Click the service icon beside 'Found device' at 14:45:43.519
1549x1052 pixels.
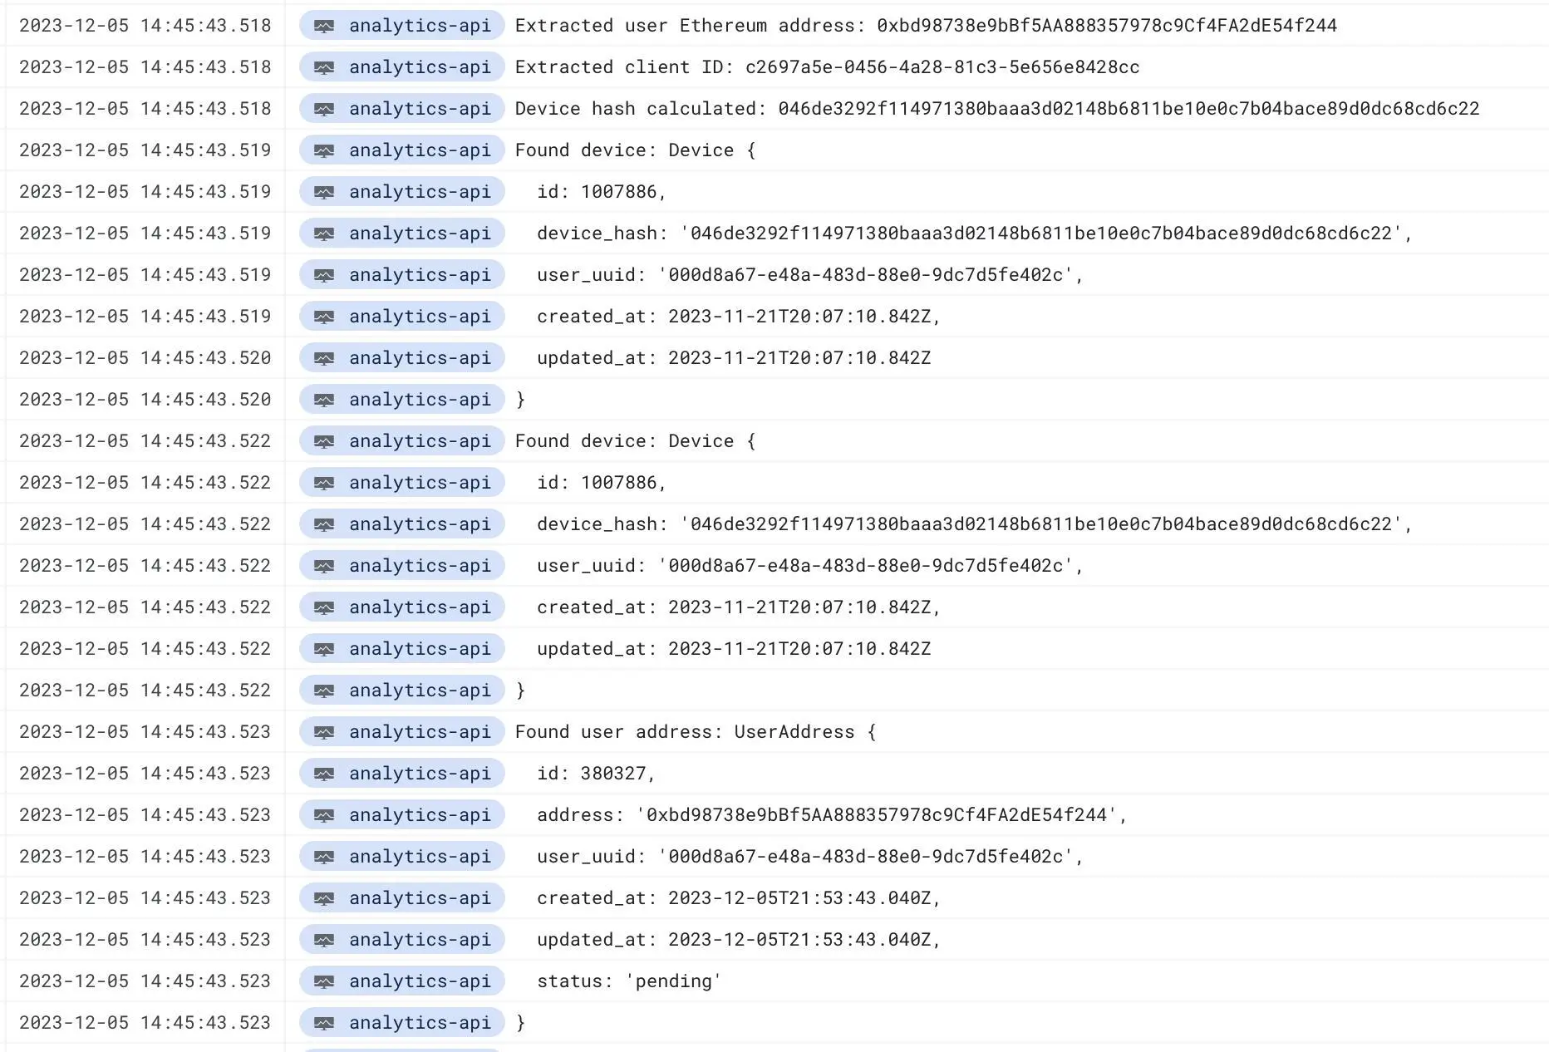tap(324, 150)
